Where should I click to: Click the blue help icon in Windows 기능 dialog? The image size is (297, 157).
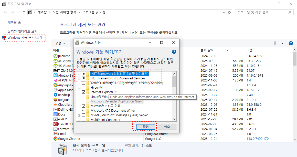coord(174,52)
